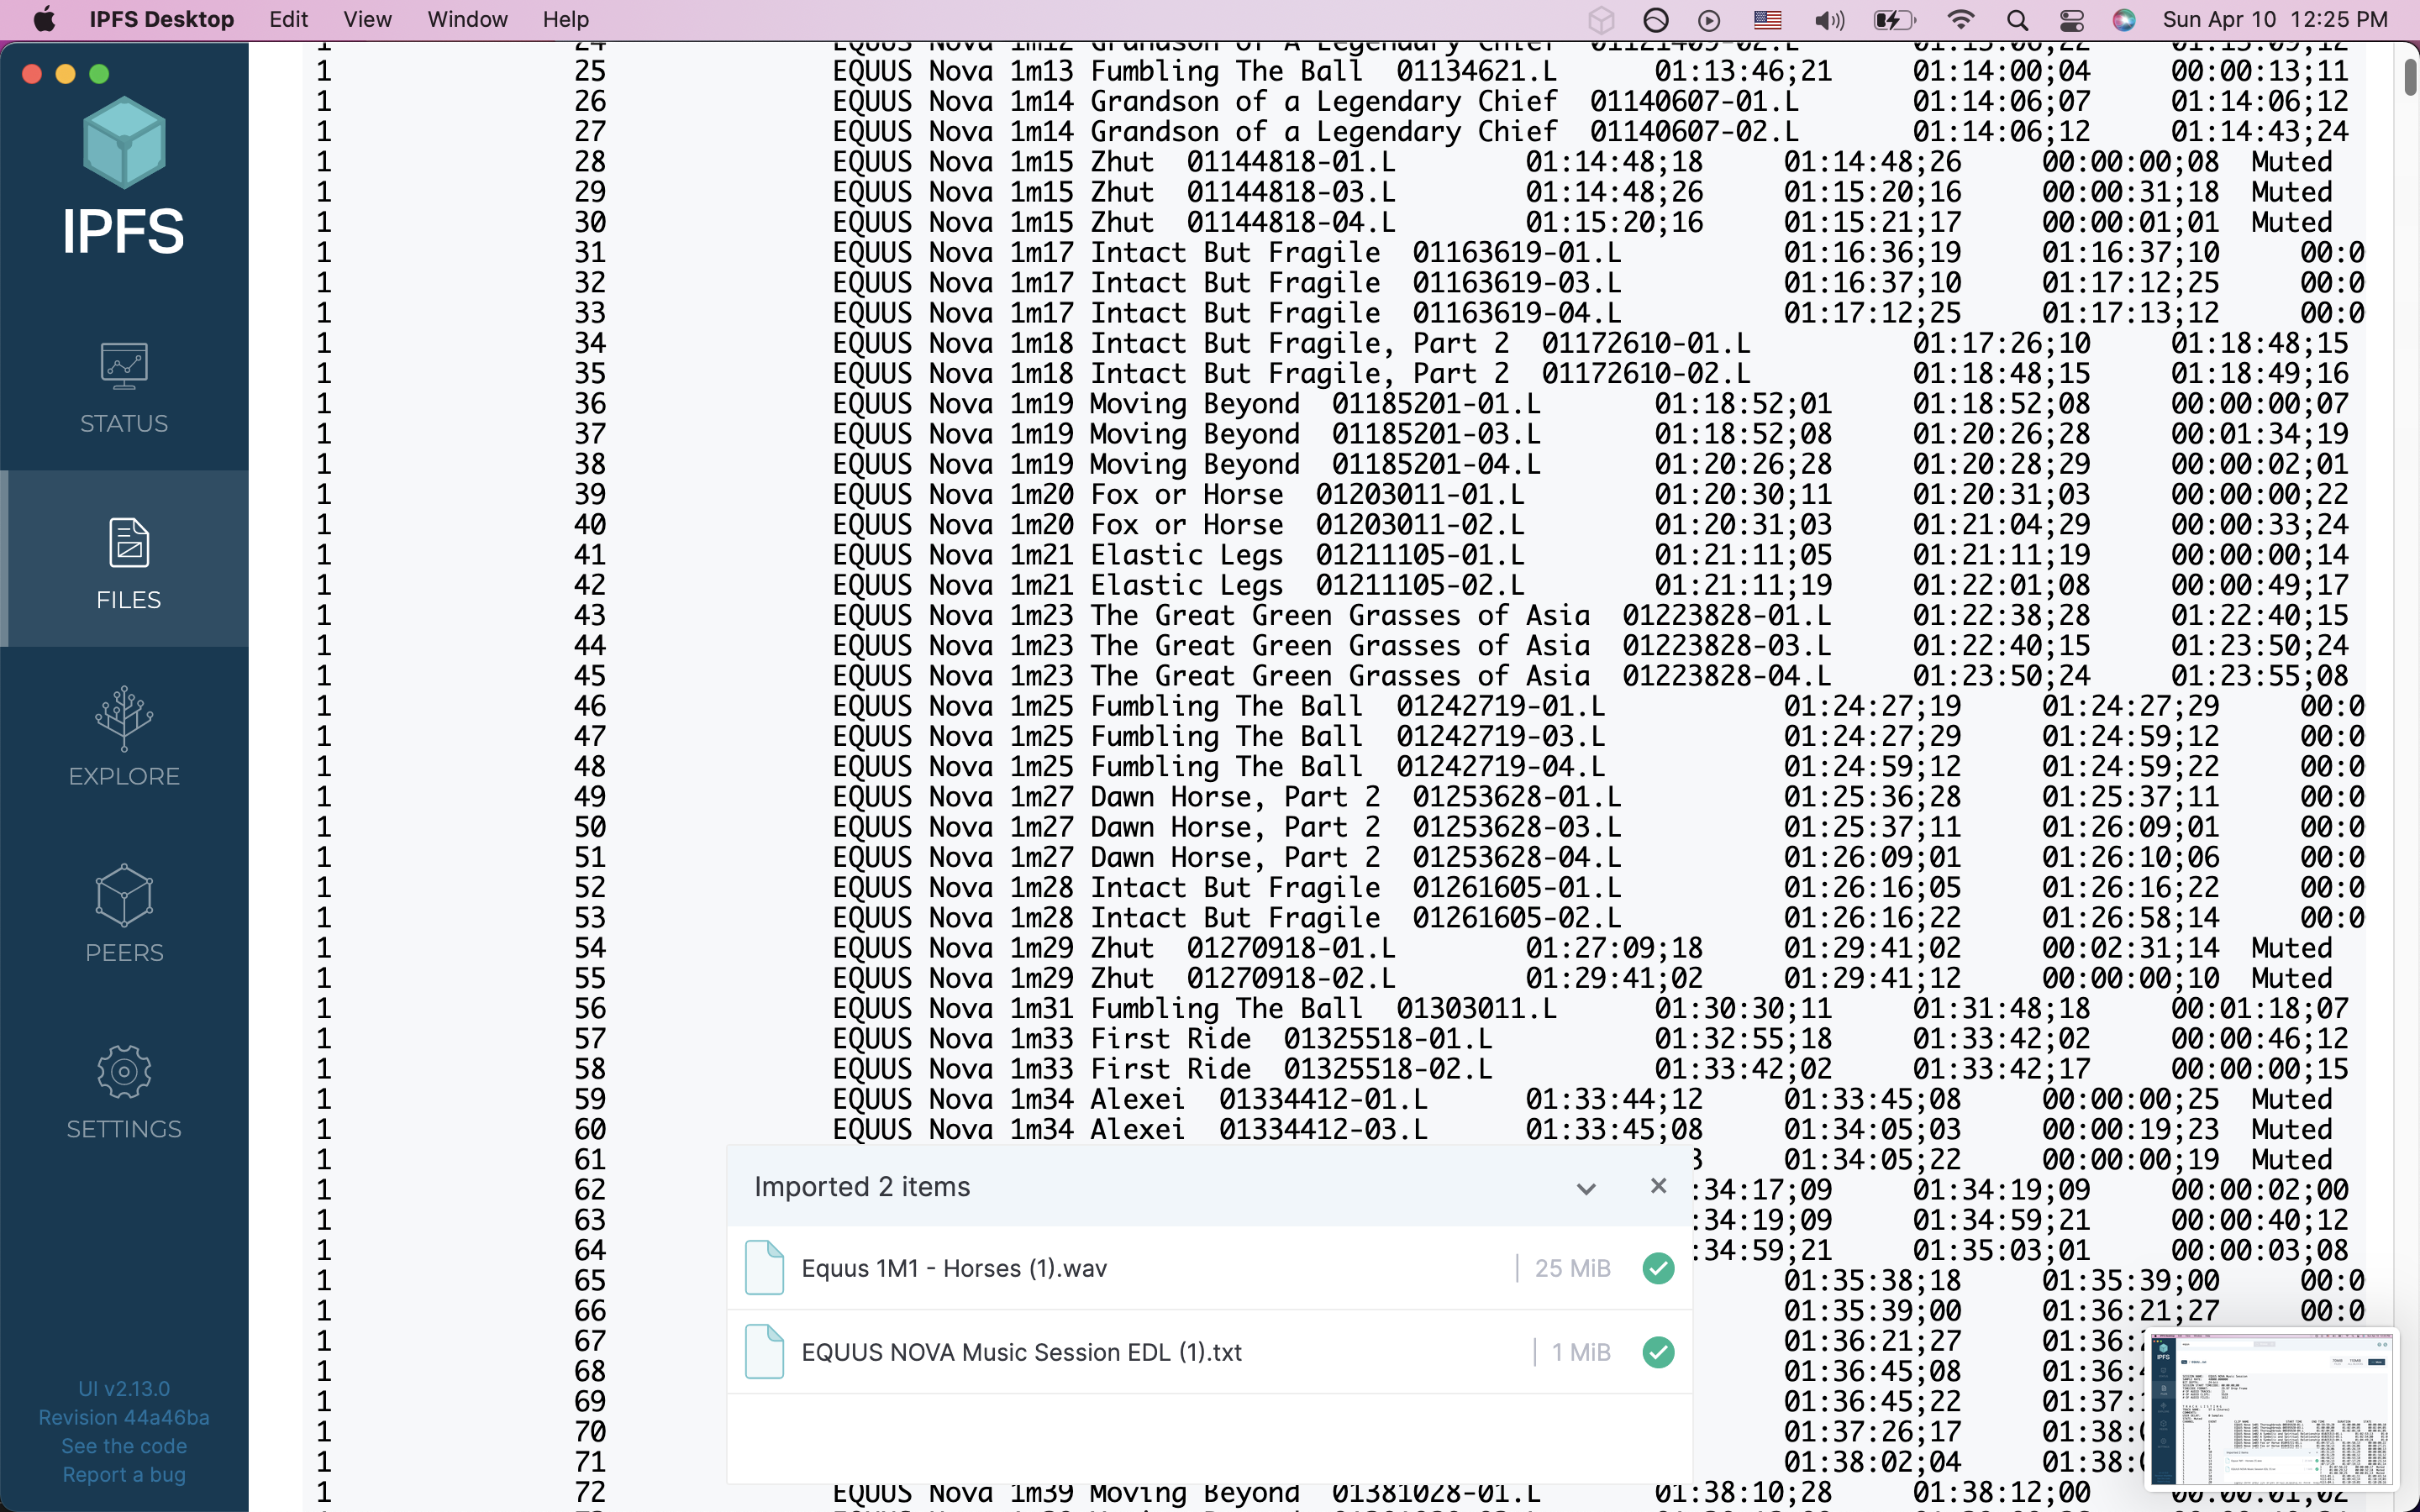2420x1512 pixels.
Task: Click the EQUUS NOVA EDL txt file icon
Action: [765, 1352]
